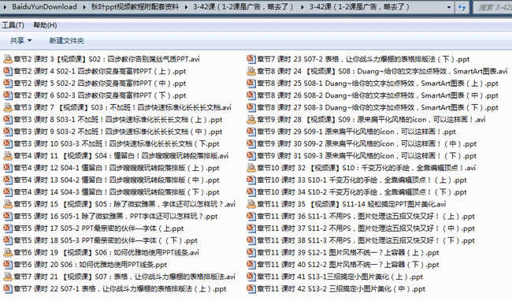Click the PPT icon of 课时 4 S02-1 file
The width and height of the screenshot is (512, 301).
(x=8, y=71)
